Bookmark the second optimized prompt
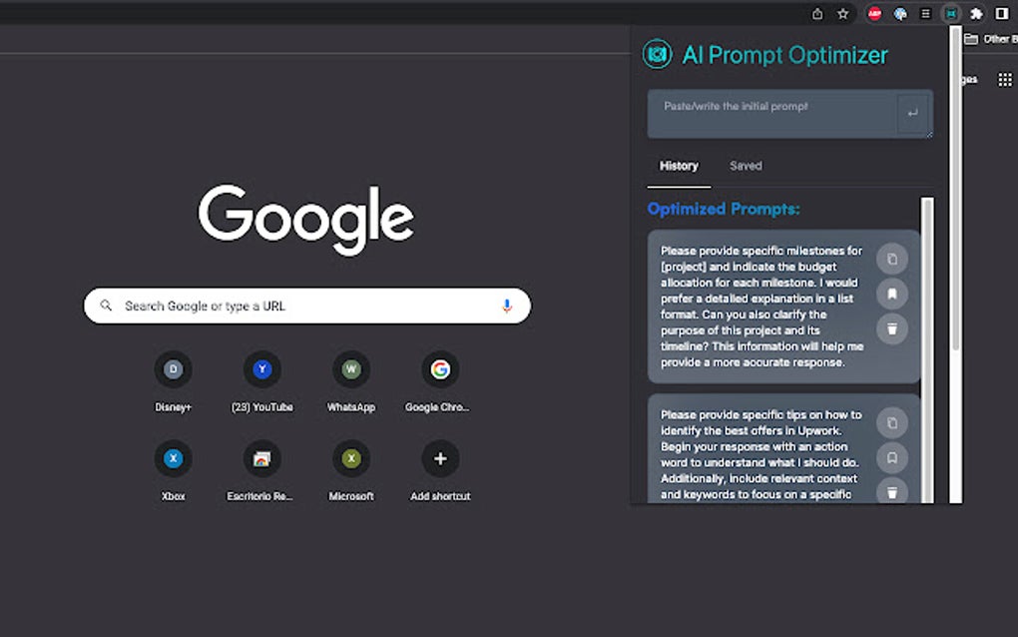The width and height of the screenshot is (1018, 637). 891,457
